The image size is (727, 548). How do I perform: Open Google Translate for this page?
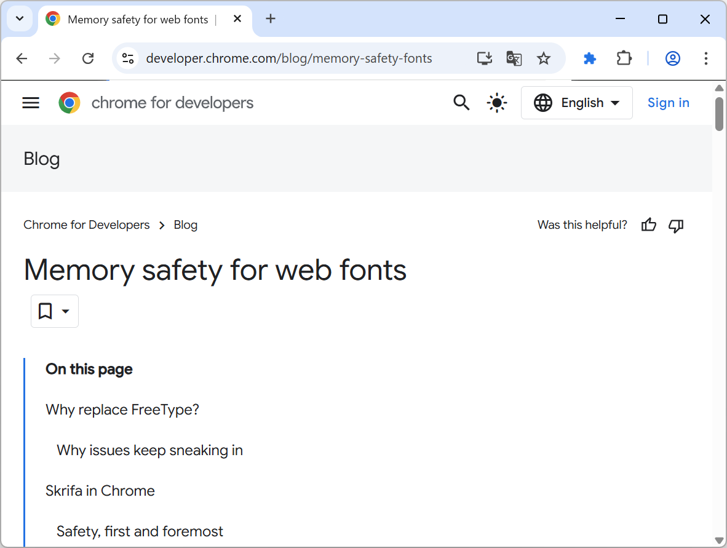click(514, 58)
